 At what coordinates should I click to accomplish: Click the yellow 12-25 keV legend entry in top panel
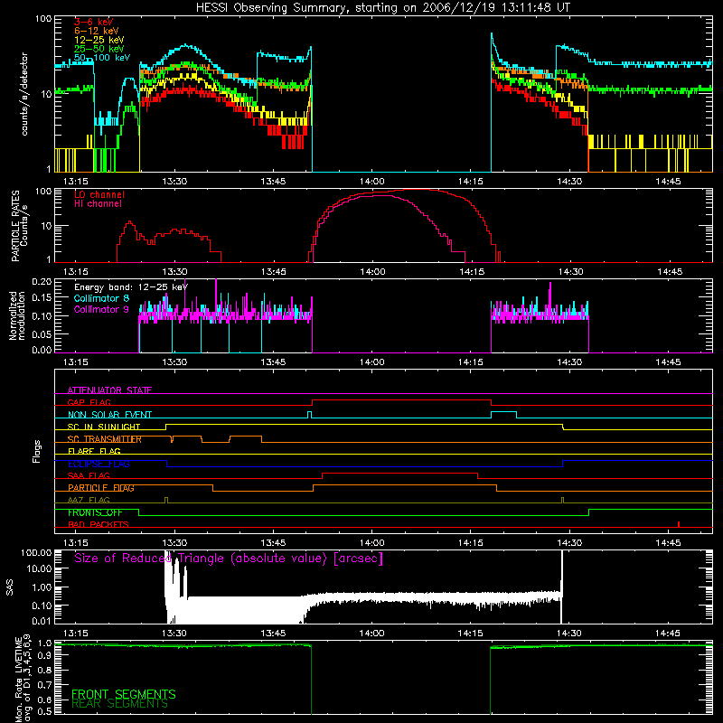(x=99, y=40)
